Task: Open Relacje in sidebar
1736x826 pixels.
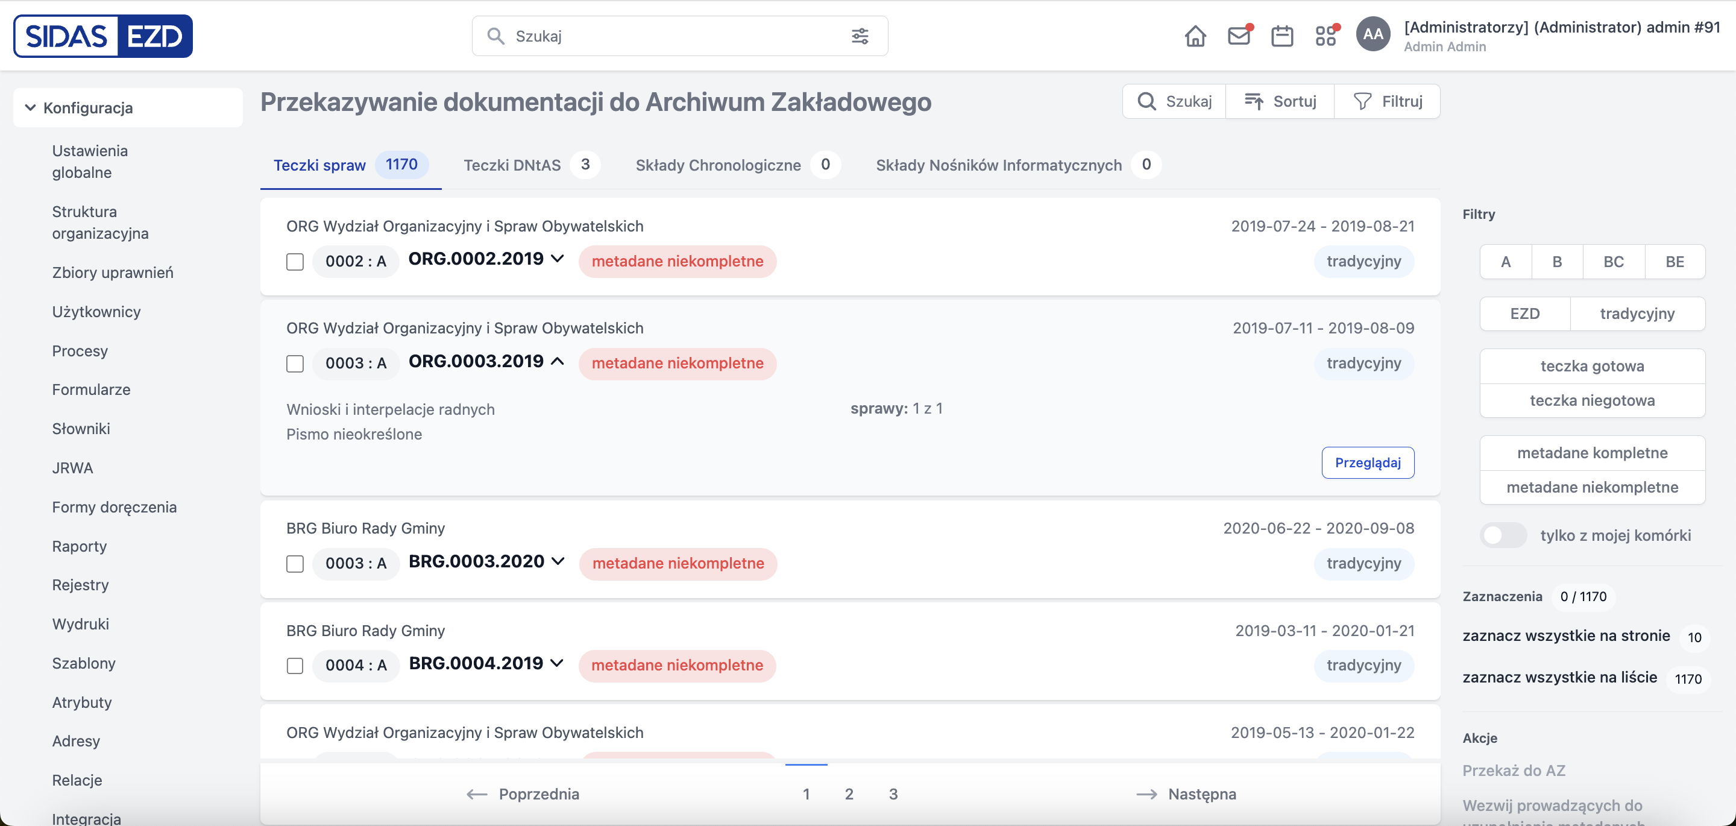Action: 77,780
